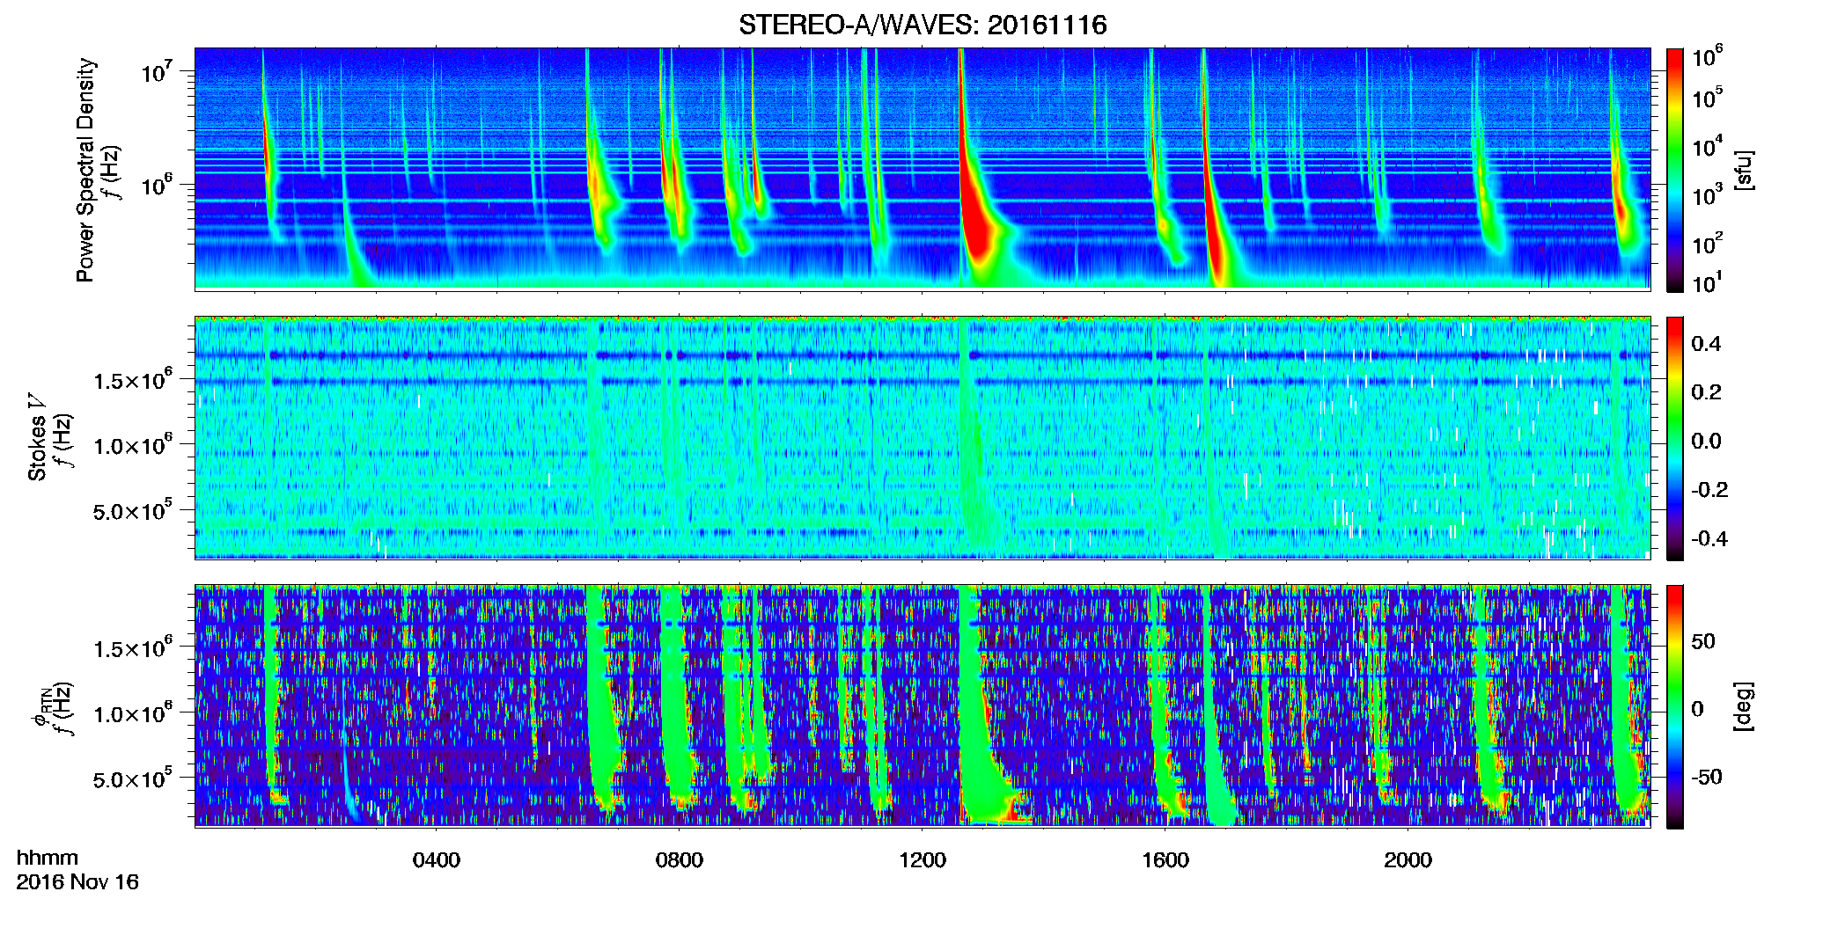Click the 10^3 label on sfu colorbar
The width and height of the screenshot is (1845, 950).
point(1708,194)
